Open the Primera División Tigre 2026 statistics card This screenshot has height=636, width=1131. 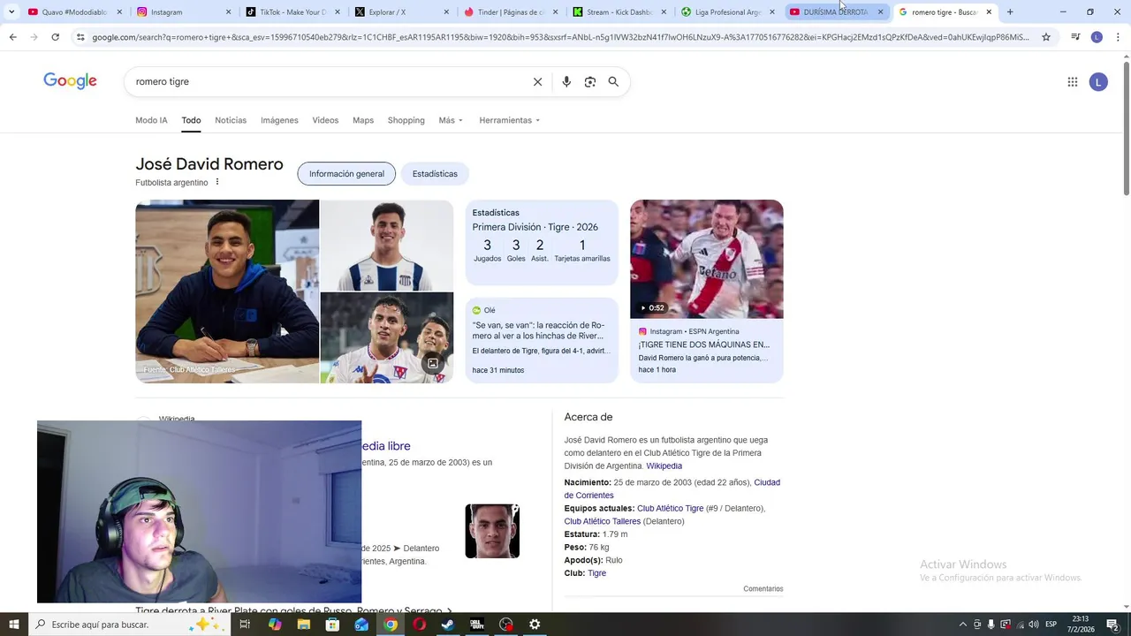pyautogui.click(x=541, y=242)
